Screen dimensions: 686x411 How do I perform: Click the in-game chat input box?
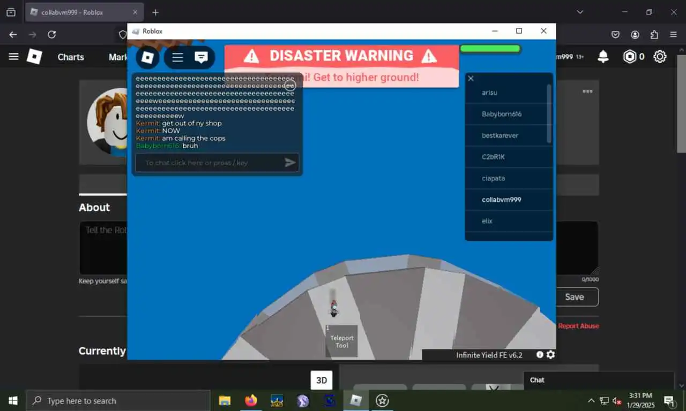217,163
